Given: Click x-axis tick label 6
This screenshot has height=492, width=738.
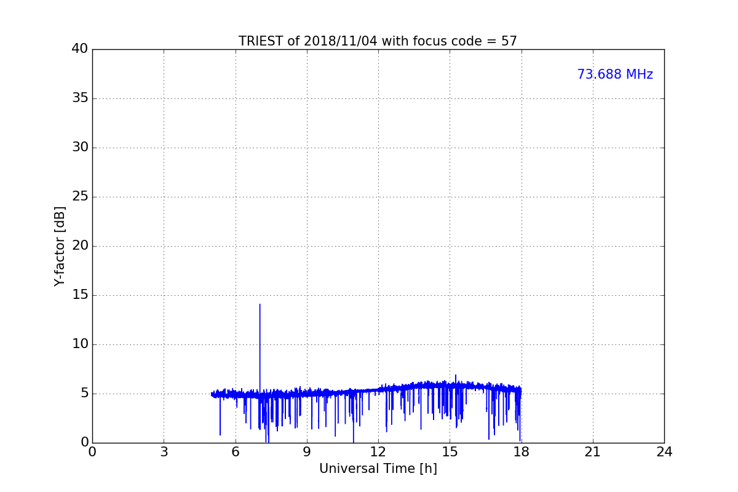Looking at the screenshot, I should [x=235, y=452].
